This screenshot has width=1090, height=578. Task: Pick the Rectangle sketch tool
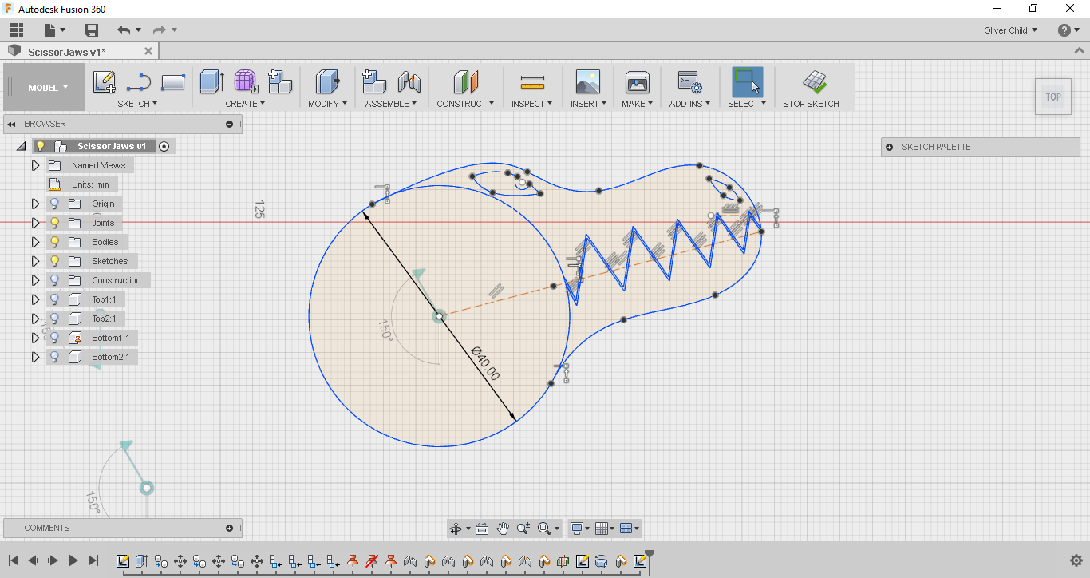[173, 81]
